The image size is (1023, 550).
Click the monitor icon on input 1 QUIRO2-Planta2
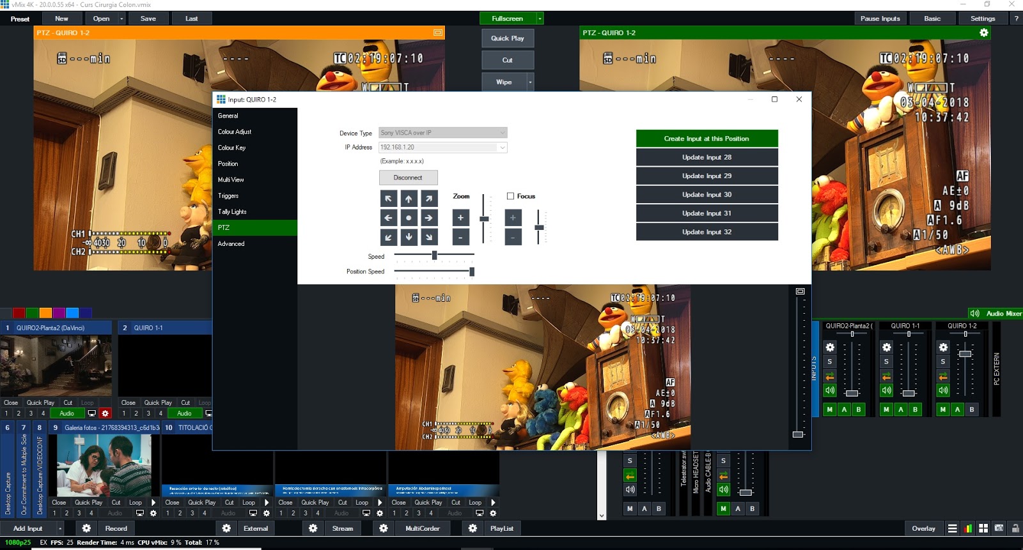(x=92, y=413)
